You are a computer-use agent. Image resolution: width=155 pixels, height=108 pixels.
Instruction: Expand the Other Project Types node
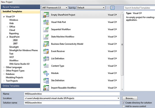(4, 71)
